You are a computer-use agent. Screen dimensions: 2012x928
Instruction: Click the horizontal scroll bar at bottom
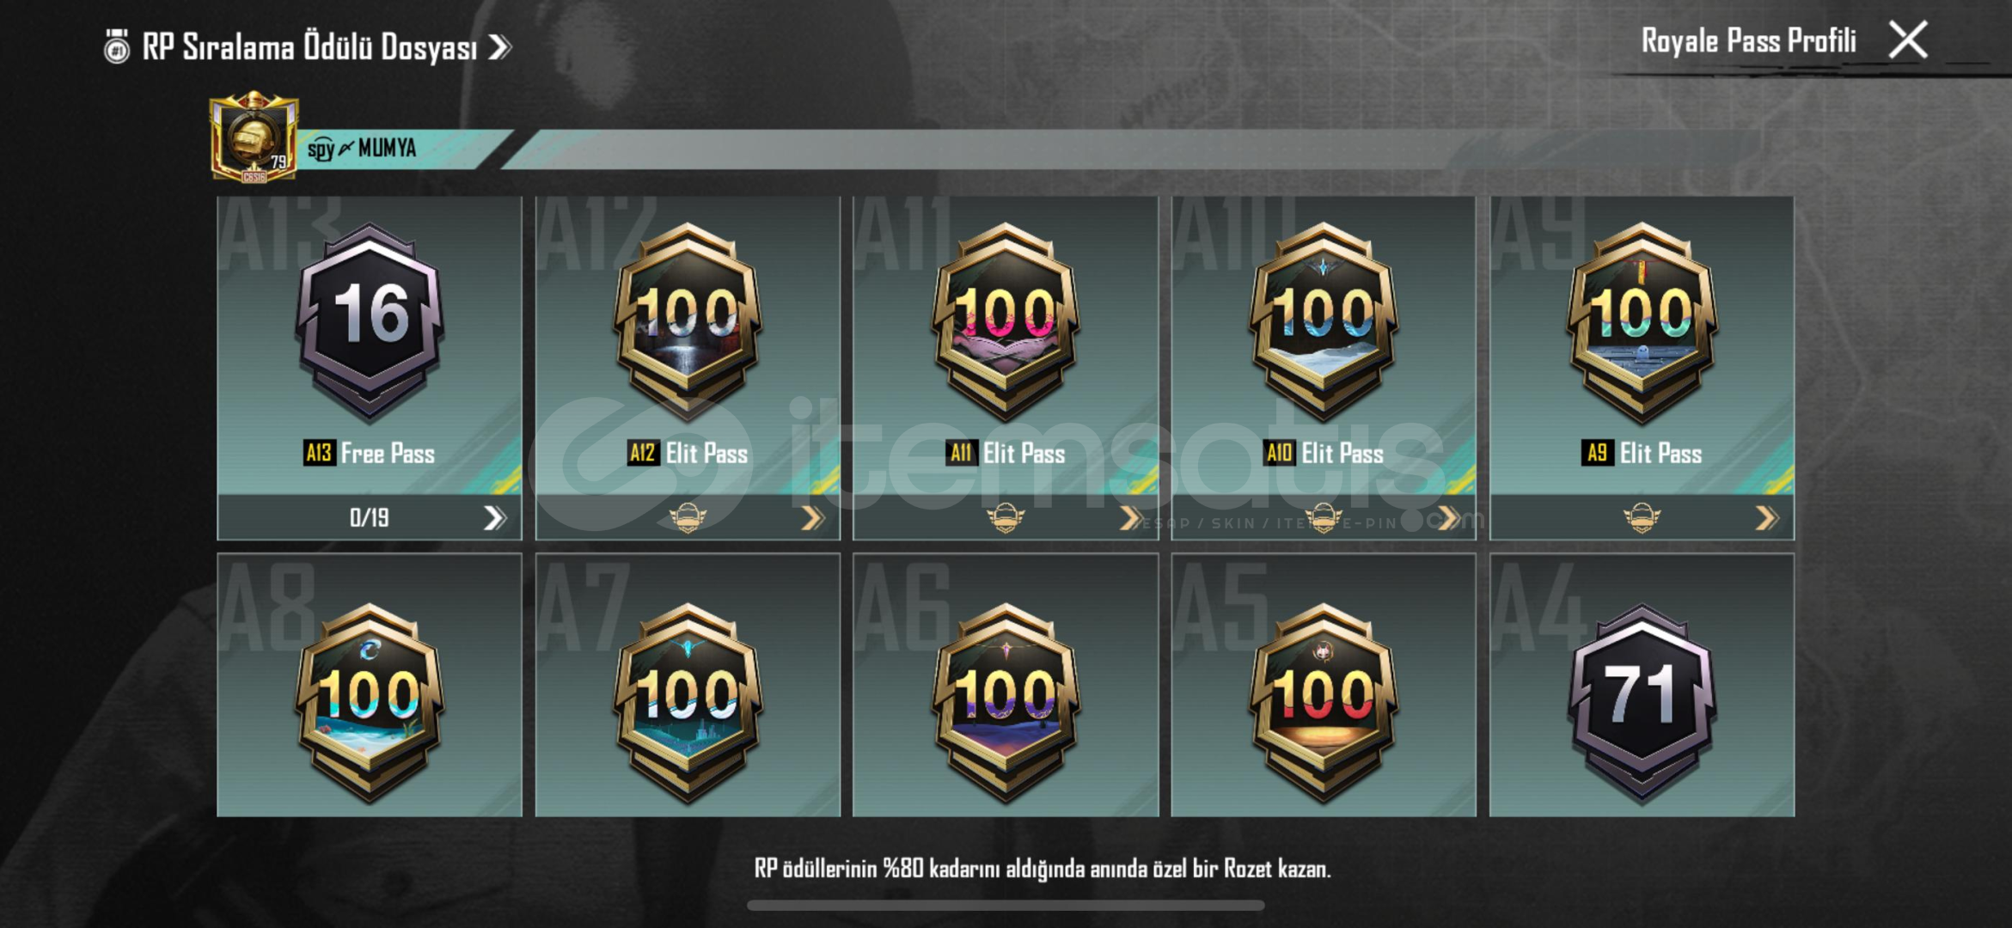tap(1006, 905)
